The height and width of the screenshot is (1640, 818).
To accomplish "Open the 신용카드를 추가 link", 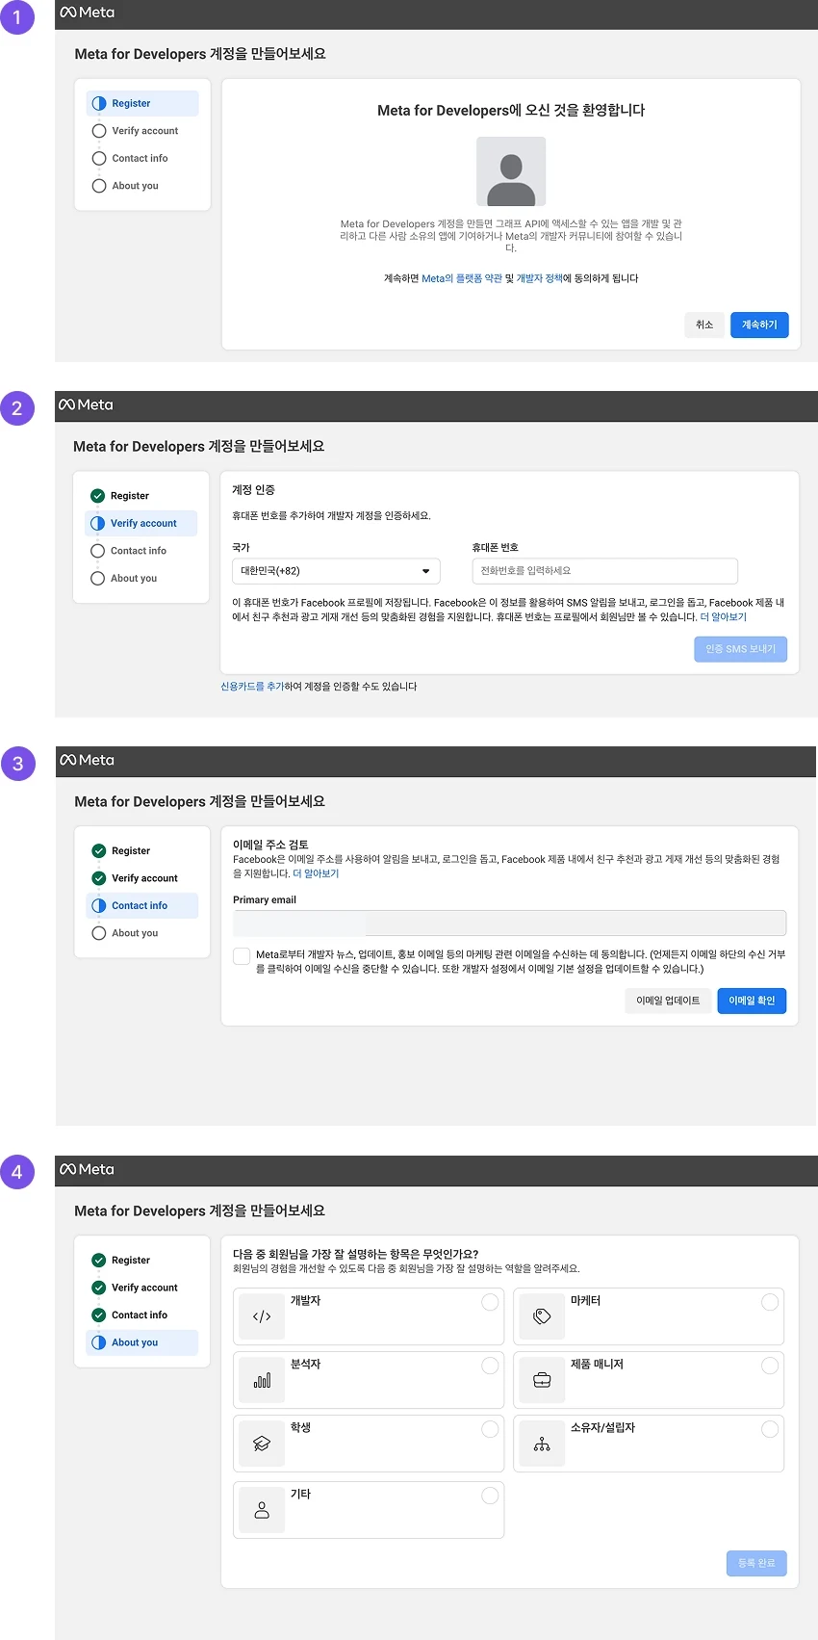I will point(252,687).
